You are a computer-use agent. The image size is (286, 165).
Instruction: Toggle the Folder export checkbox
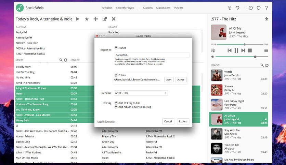[116, 75]
